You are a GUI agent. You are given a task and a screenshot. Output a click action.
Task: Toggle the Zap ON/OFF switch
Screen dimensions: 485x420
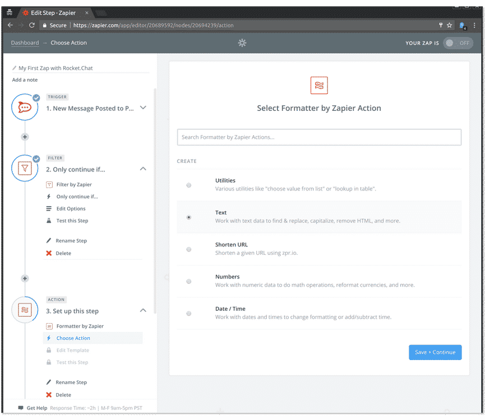pos(458,43)
